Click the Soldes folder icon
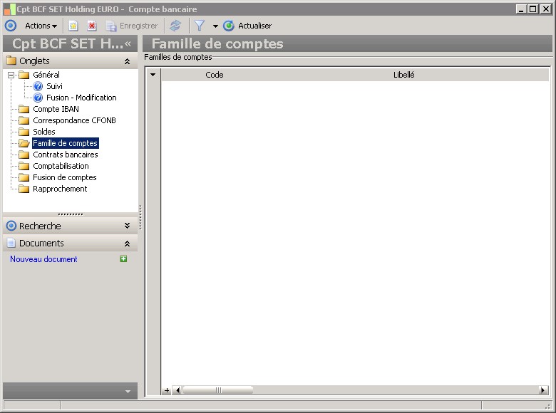Viewport: 556px width, 413px height. pyautogui.click(x=24, y=132)
